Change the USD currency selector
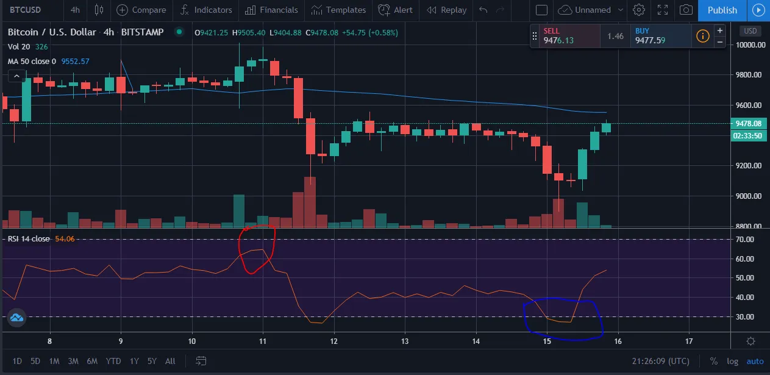The image size is (770, 375). (x=750, y=31)
